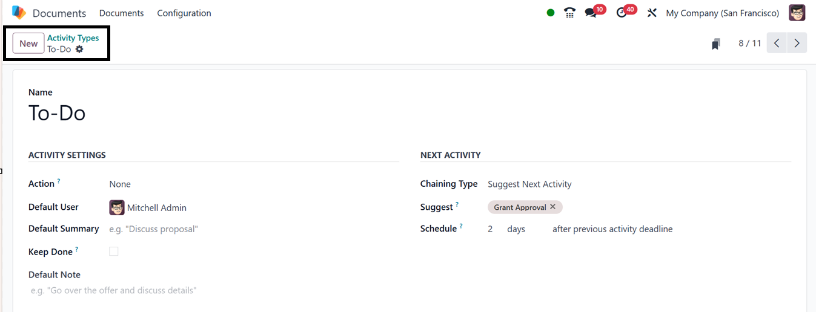816x312 pixels.
Task: Click the gear icon beside To-Do
Action: [79, 50]
